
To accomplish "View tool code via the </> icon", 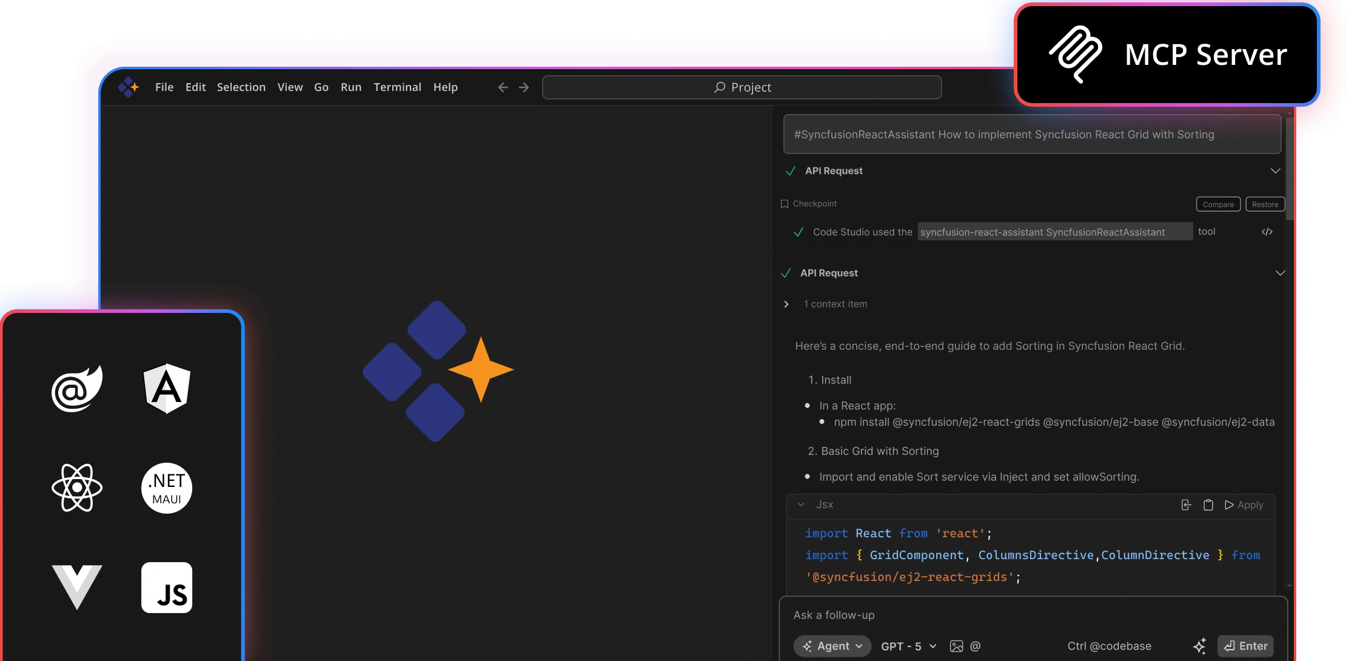I will pyautogui.click(x=1267, y=232).
